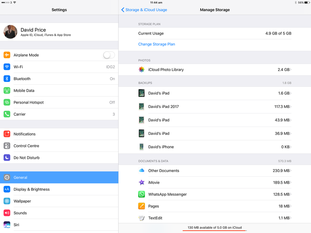Tap the Notifications red icon

7,134
